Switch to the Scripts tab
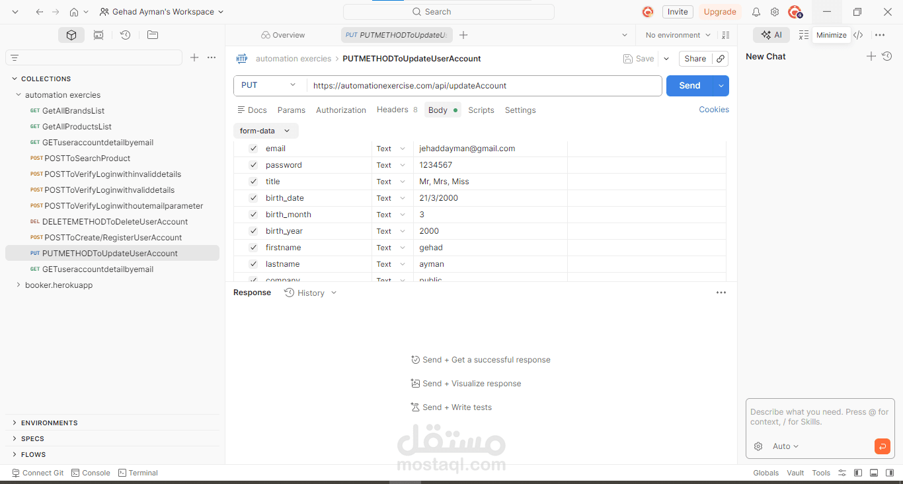 click(481, 110)
